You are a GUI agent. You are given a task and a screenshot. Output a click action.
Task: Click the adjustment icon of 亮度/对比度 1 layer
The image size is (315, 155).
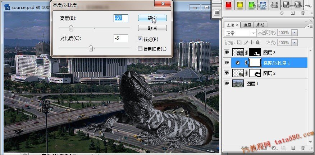coord(238,63)
